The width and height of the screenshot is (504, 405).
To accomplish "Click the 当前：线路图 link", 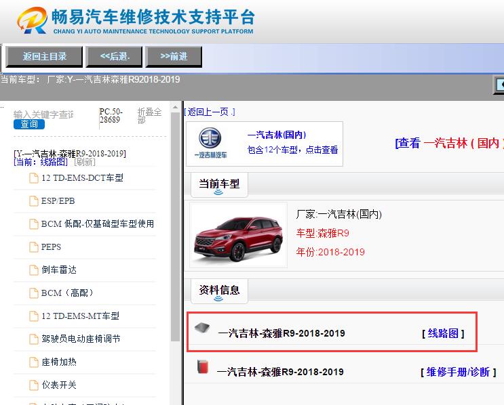I will pyautogui.click(x=41, y=162).
